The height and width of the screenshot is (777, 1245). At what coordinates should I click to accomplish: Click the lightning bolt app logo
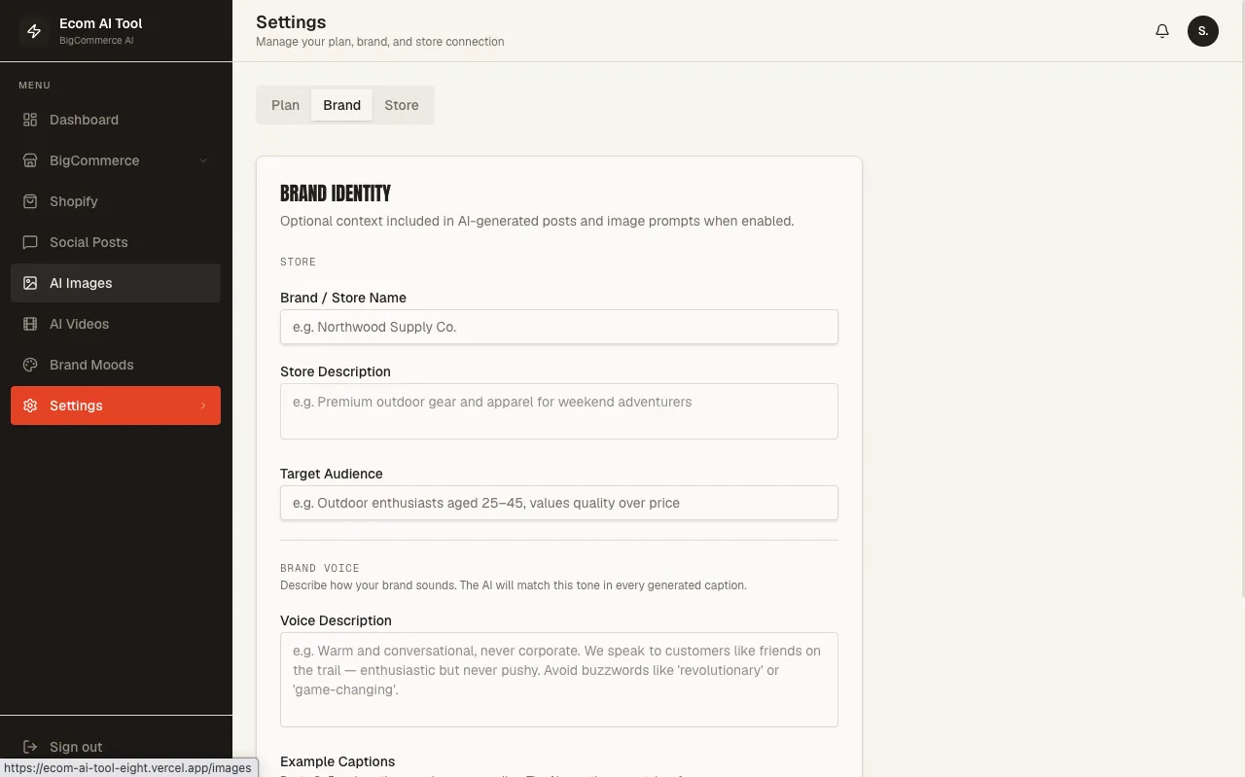(34, 31)
